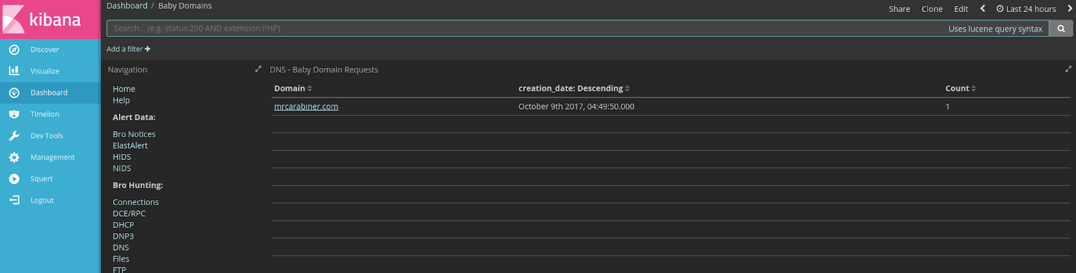
Task: Open the Share menu item
Action: pyautogui.click(x=899, y=9)
